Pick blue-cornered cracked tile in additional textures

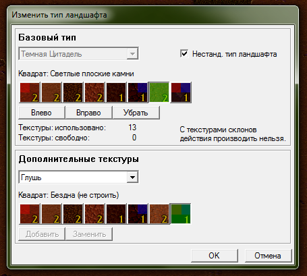pyautogui.click(x=138, y=214)
